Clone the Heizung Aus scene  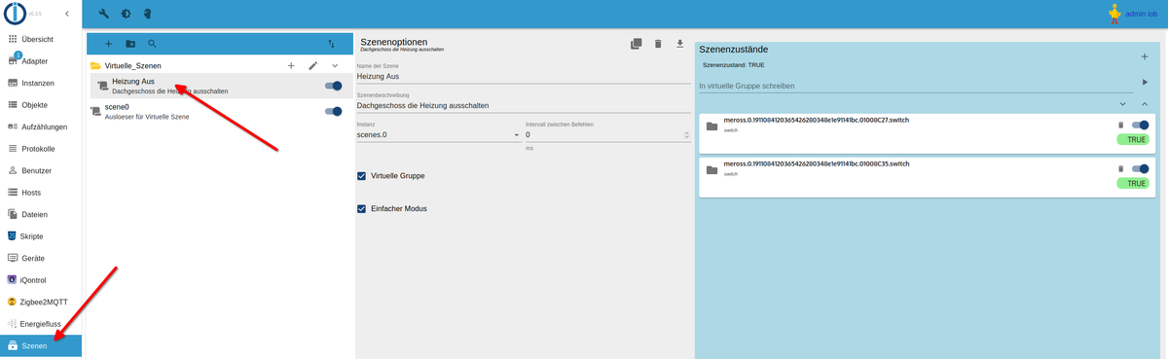pyautogui.click(x=636, y=44)
